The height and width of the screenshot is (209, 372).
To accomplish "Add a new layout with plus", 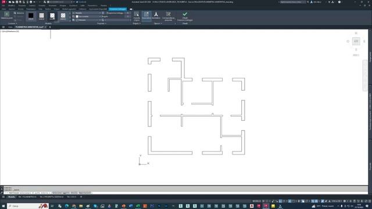I will click(x=81, y=197).
